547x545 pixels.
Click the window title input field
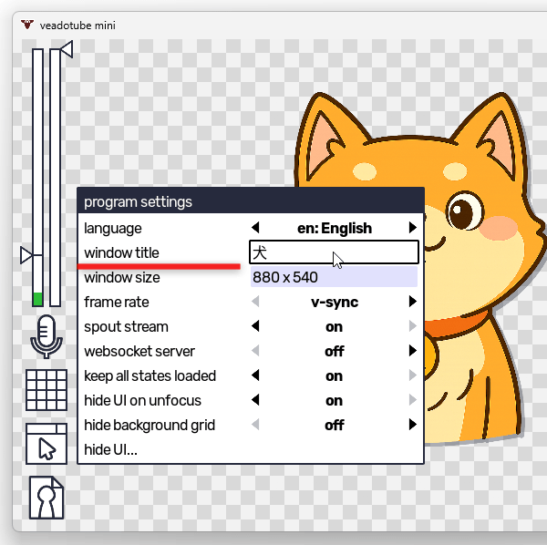[x=334, y=252]
